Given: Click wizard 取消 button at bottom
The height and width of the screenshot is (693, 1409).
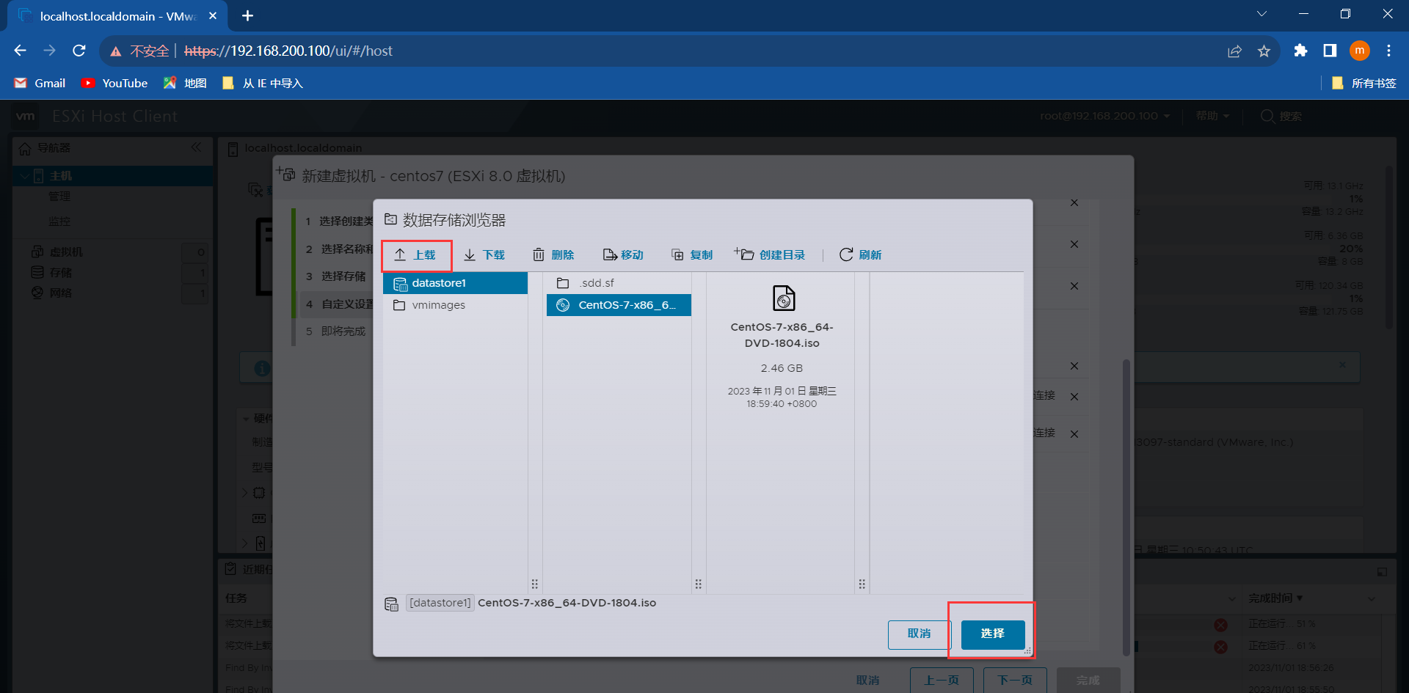Looking at the screenshot, I should click(x=867, y=681).
